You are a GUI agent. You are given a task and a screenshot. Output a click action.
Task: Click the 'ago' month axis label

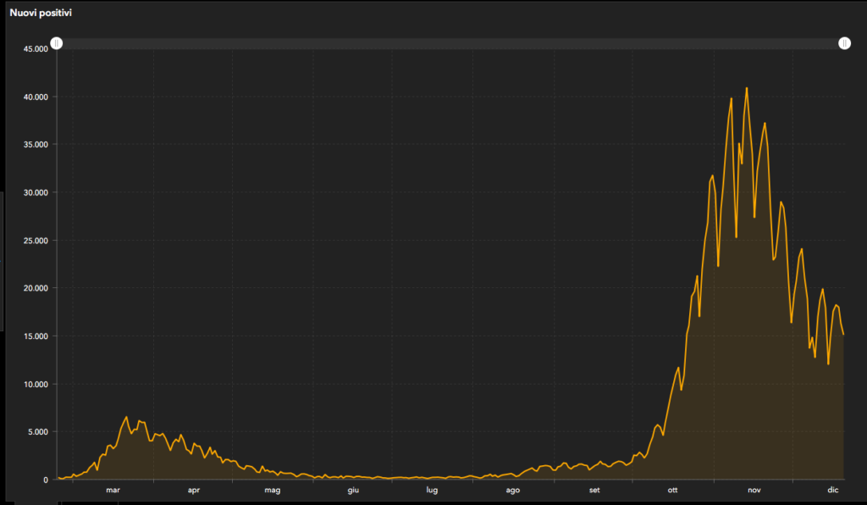pyautogui.click(x=513, y=491)
